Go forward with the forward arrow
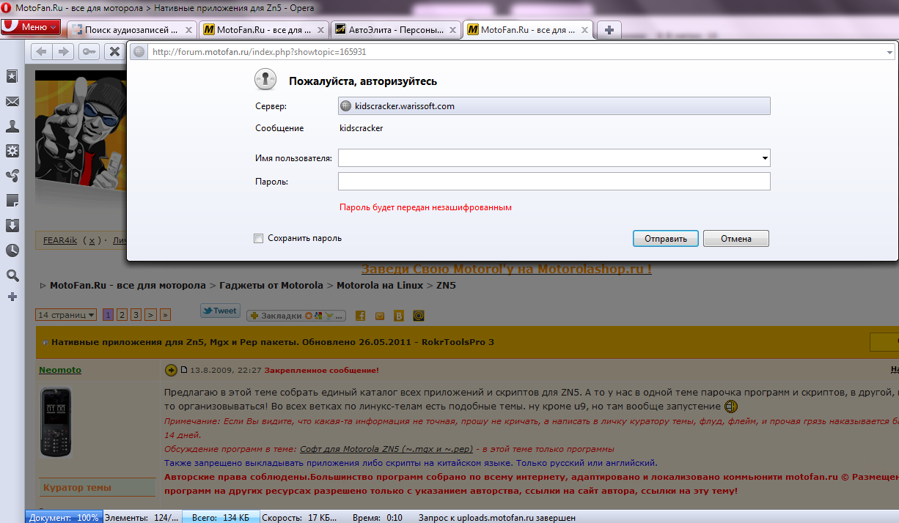 click(64, 51)
